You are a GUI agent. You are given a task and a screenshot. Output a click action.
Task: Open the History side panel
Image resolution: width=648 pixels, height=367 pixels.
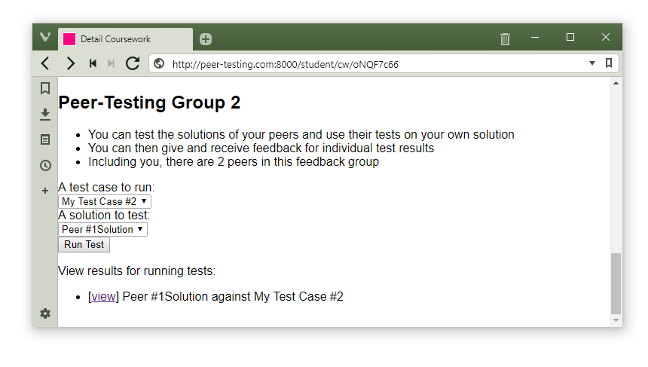click(45, 165)
